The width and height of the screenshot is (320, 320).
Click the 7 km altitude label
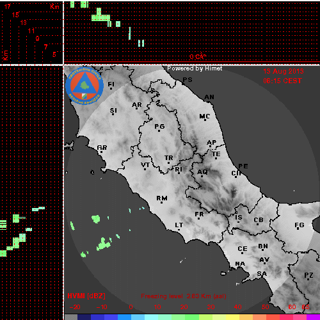point(45,47)
